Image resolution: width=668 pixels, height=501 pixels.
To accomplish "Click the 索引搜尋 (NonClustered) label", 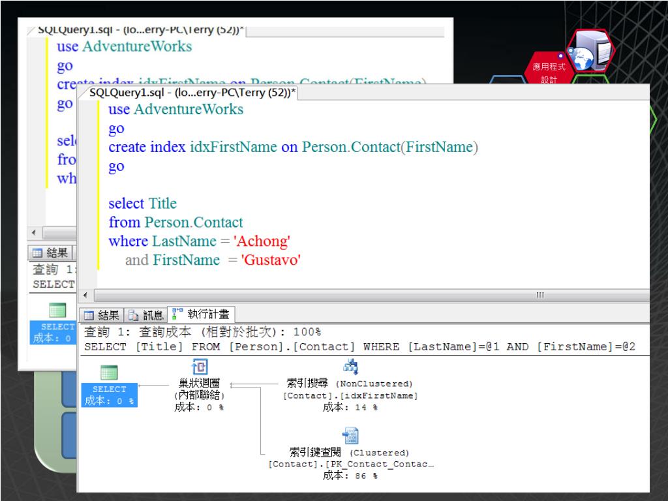I will point(350,384).
